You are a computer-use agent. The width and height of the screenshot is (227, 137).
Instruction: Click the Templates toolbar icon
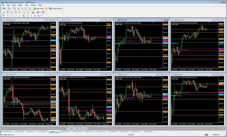click(x=43, y=12)
